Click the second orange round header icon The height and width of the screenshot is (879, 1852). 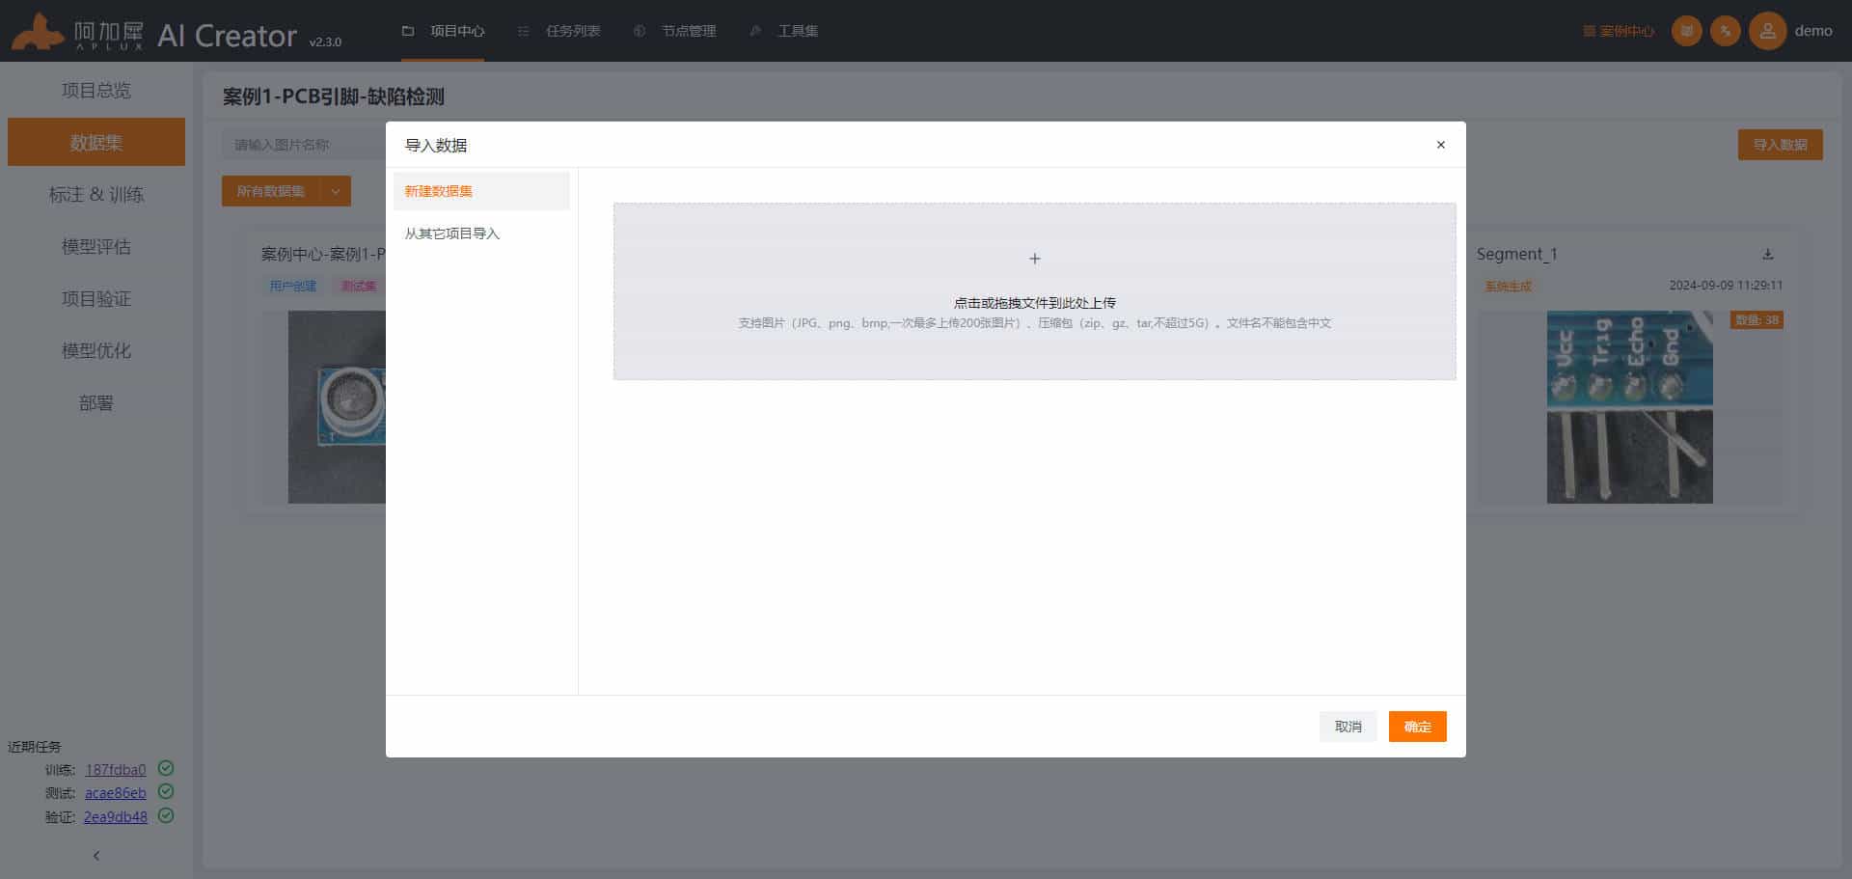point(1725,31)
